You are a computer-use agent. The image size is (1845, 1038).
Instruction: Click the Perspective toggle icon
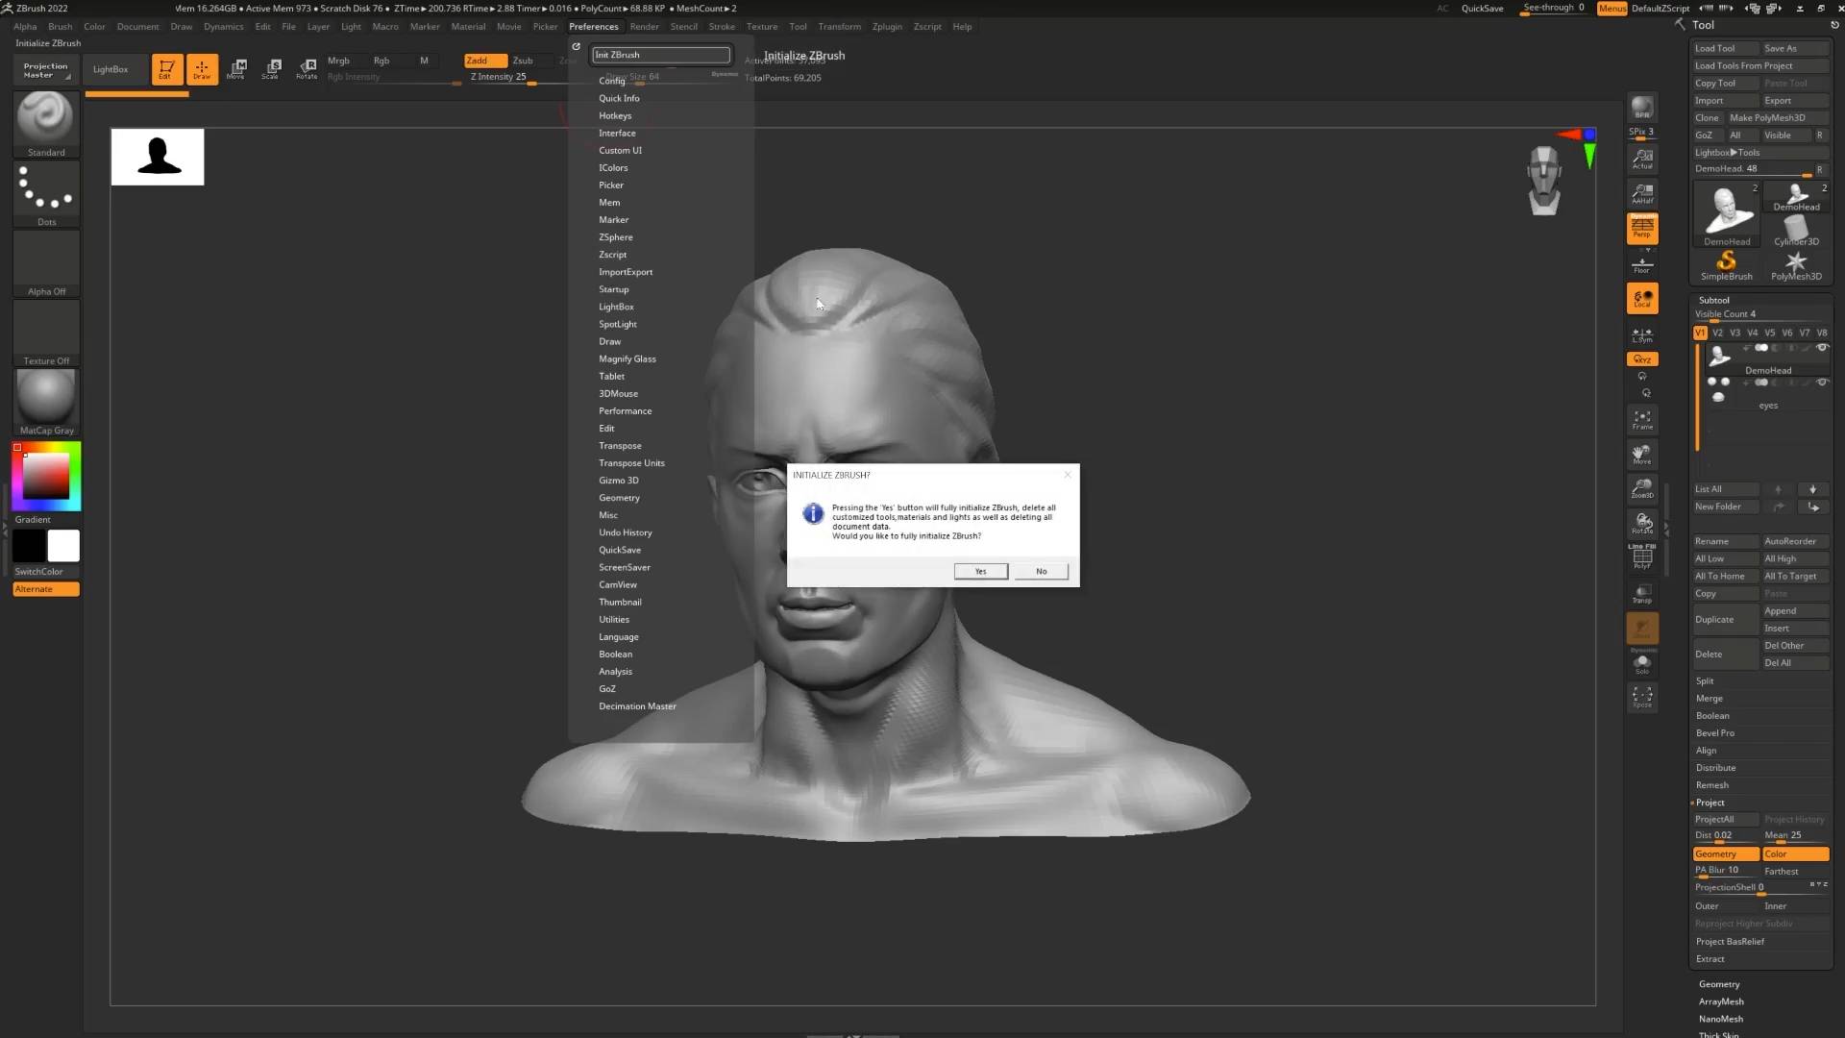click(x=1641, y=228)
